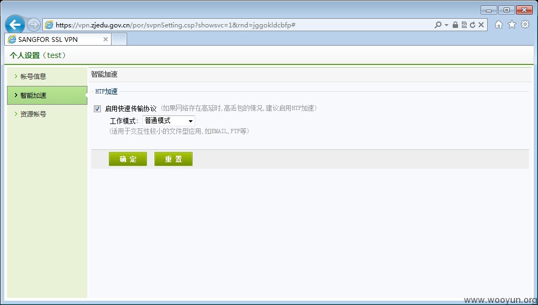Expand the address bar search dropdown arrow

coord(446,25)
